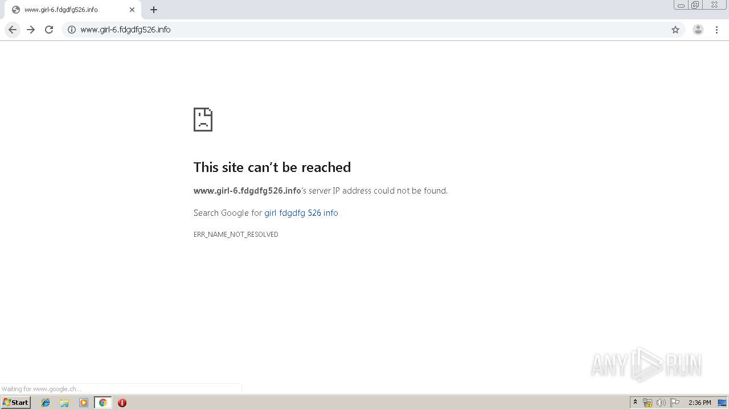Image resolution: width=729 pixels, height=410 pixels.
Task: Open volume speaker tray icon
Action: click(x=661, y=403)
